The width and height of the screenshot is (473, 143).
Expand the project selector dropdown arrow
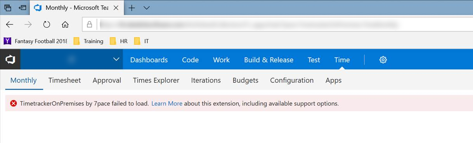[x=116, y=59]
